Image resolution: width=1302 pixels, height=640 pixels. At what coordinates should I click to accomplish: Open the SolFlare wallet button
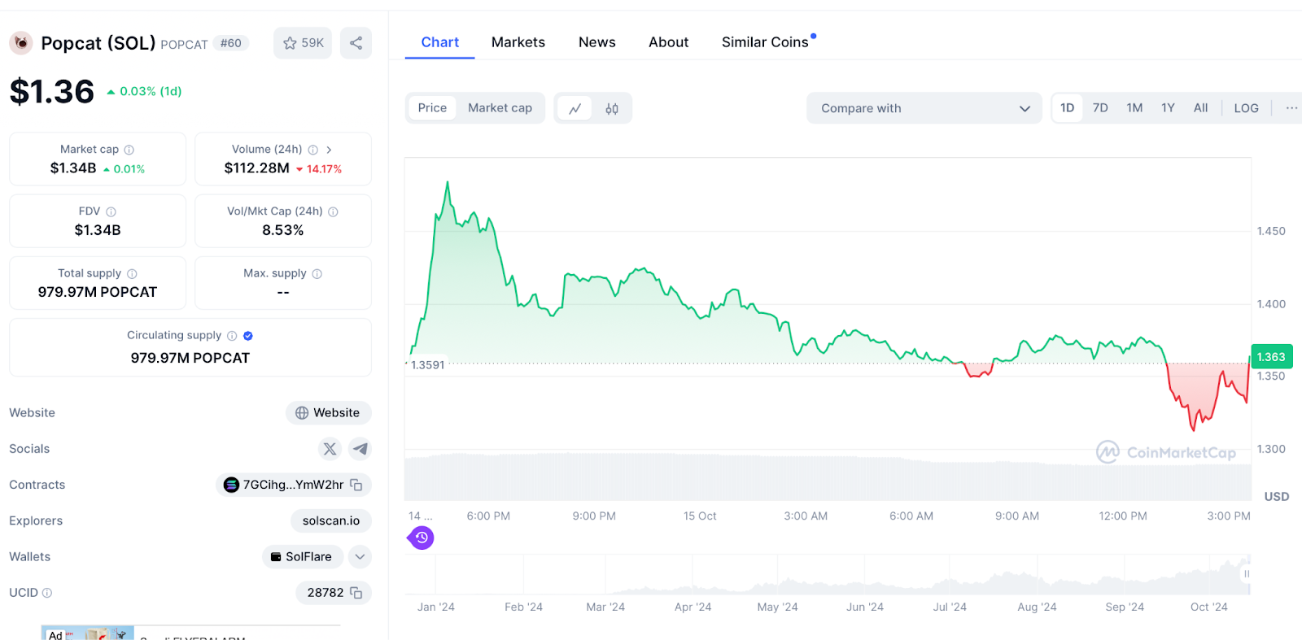(302, 557)
